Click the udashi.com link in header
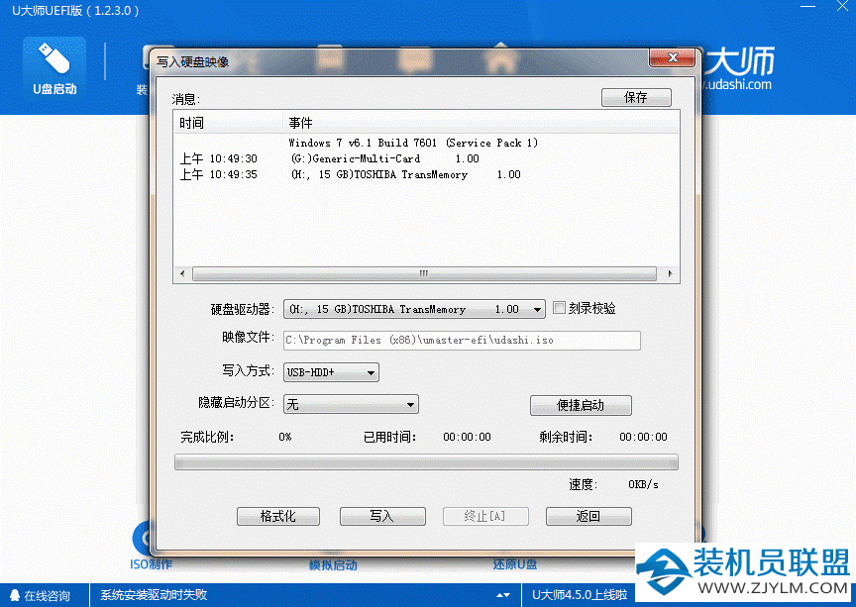Screen dimensions: 856x607 [x=737, y=85]
